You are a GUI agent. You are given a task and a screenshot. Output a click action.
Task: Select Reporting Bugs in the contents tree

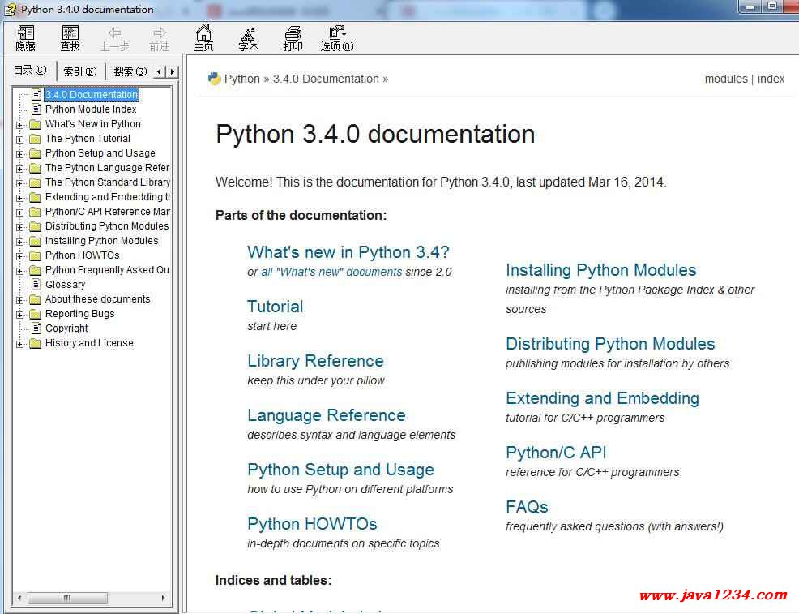79,314
